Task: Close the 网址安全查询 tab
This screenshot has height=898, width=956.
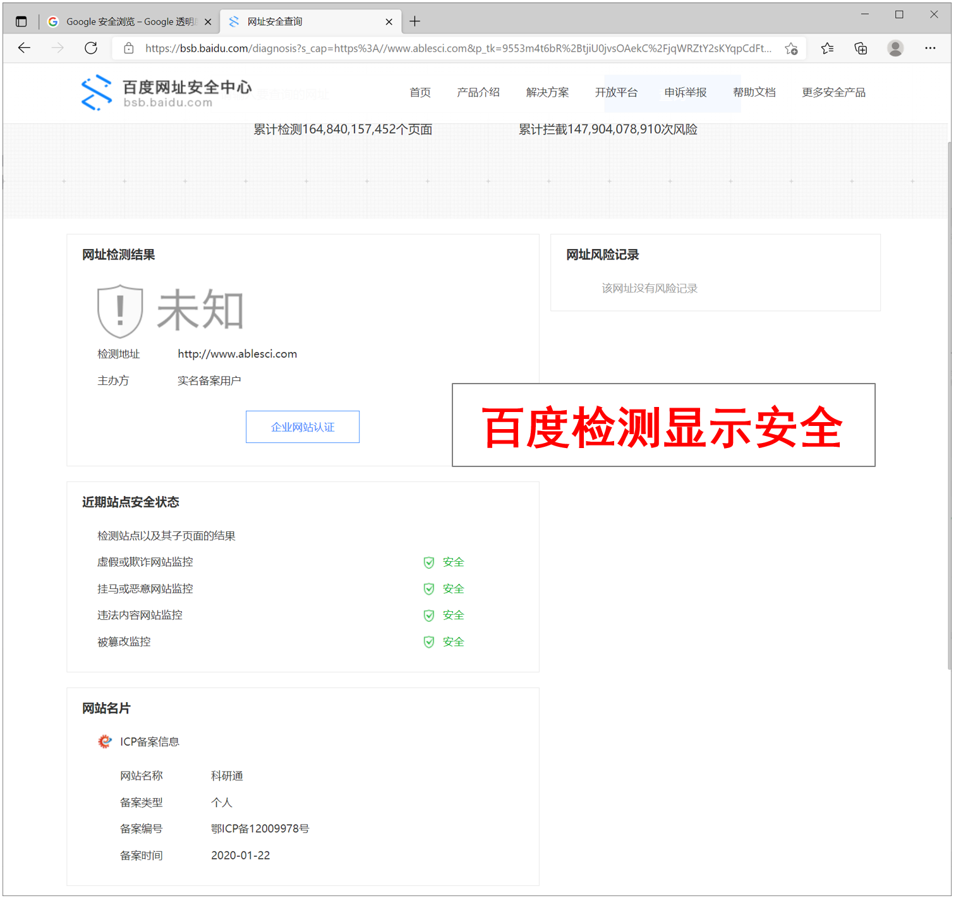Action: point(389,21)
